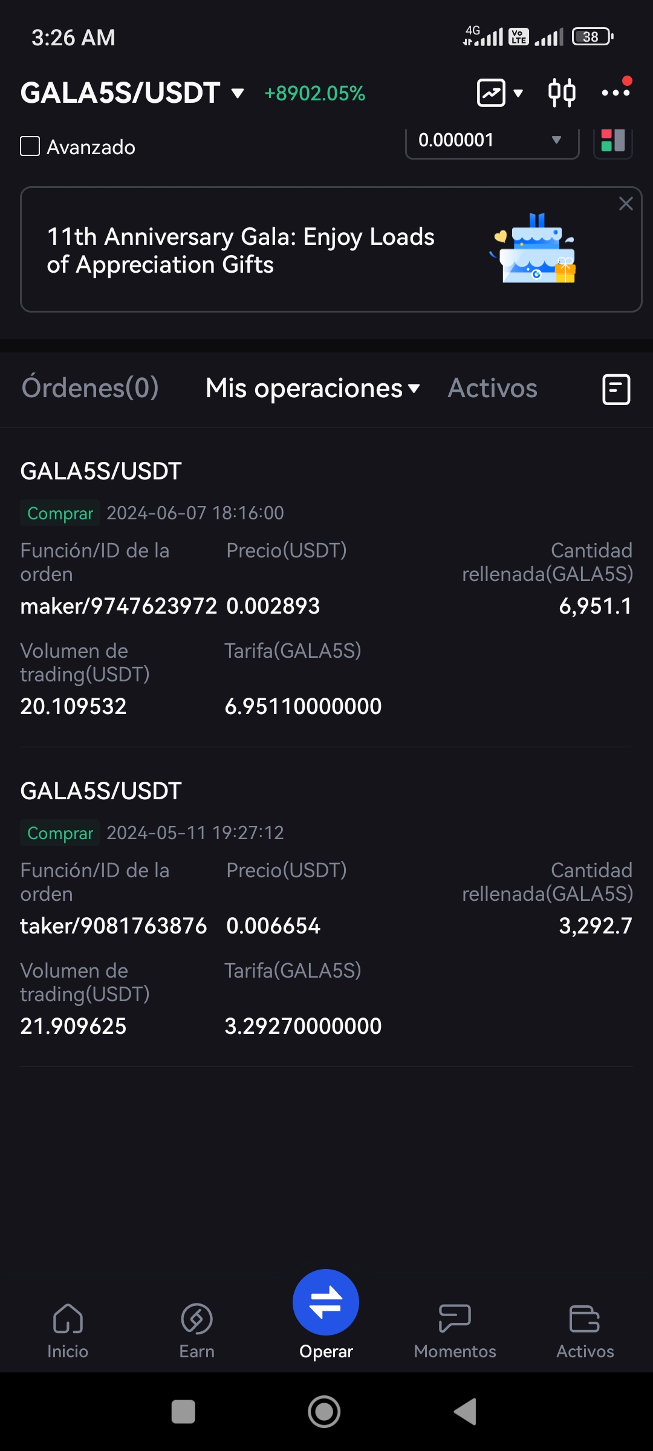Switch to the Órdenes(0) tab
This screenshot has height=1451, width=653.
click(x=90, y=388)
